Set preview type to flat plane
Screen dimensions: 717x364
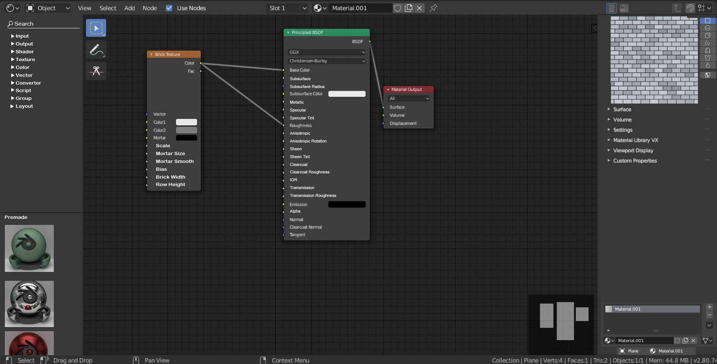click(707, 21)
